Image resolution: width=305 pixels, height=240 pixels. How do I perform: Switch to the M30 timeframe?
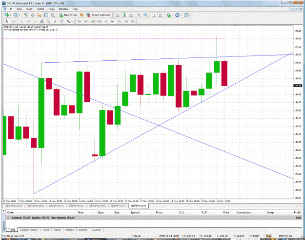click(100, 21)
